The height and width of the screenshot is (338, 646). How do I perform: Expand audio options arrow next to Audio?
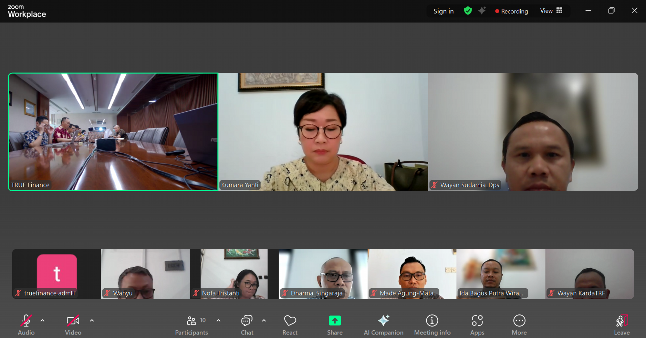42,321
